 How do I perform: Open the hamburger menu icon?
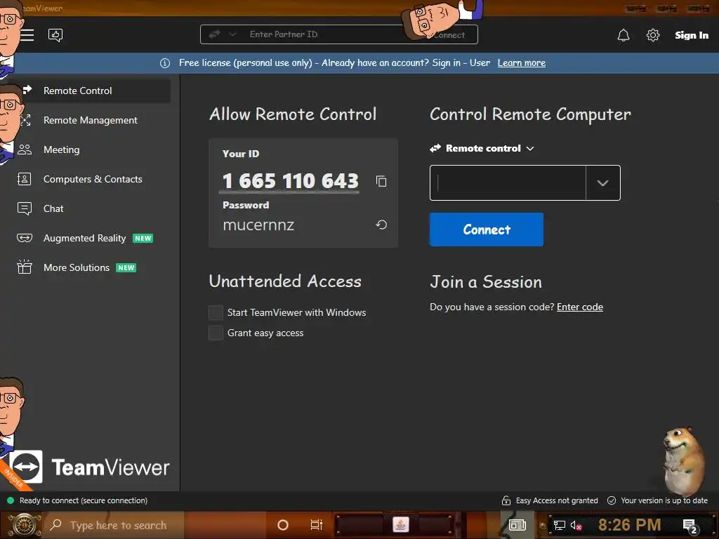27,35
